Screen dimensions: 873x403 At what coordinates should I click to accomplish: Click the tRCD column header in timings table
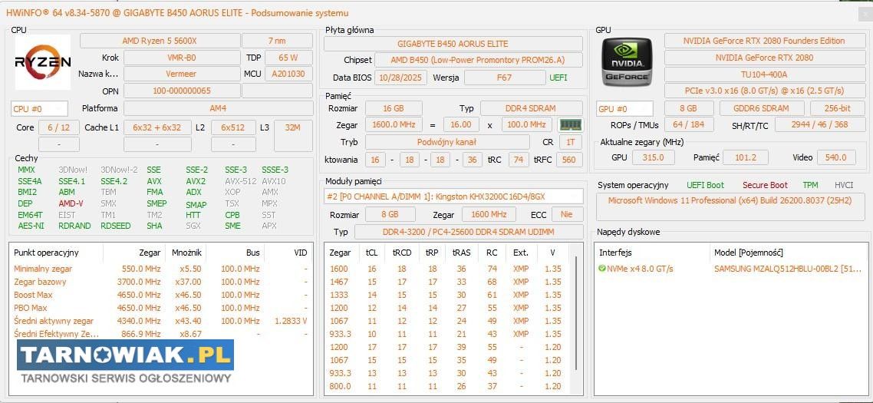[401, 253]
